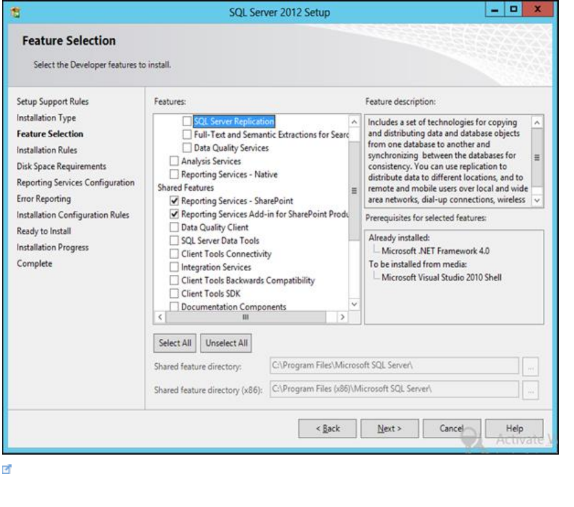Tick the Data Quality Services checkbox
The image size is (574, 507).
pyautogui.click(x=186, y=147)
